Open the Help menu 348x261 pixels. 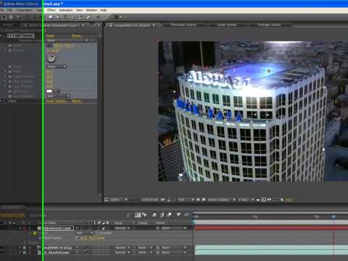point(104,10)
